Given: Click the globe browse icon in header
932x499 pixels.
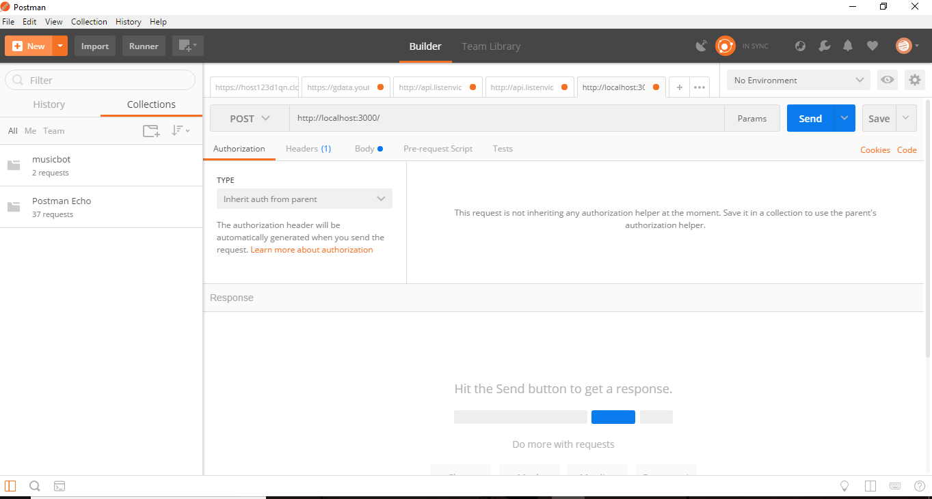Looking at the screenshot, I should 800,46.
